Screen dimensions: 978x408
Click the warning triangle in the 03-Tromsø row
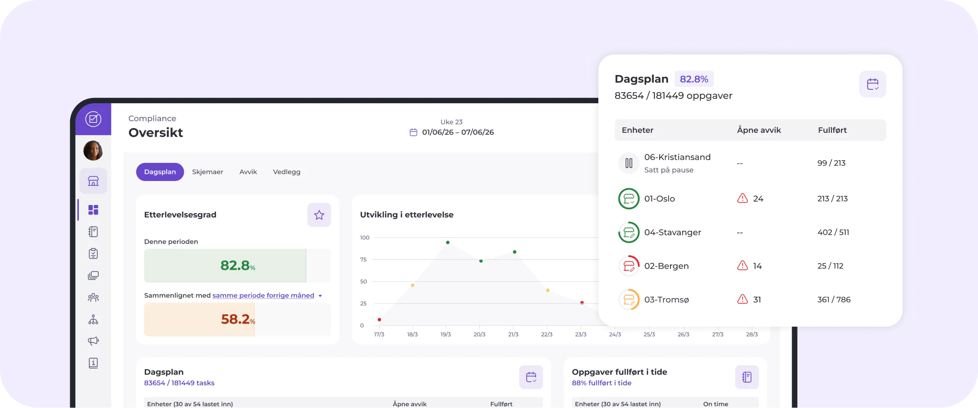point(743,299)
